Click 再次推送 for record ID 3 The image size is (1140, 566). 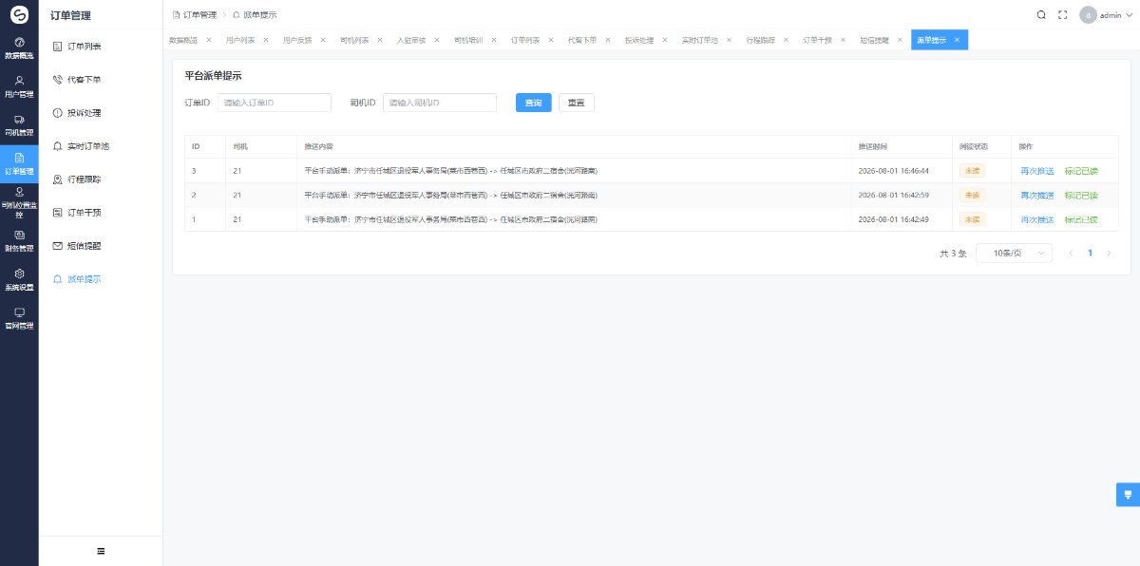pos(1036,171)
